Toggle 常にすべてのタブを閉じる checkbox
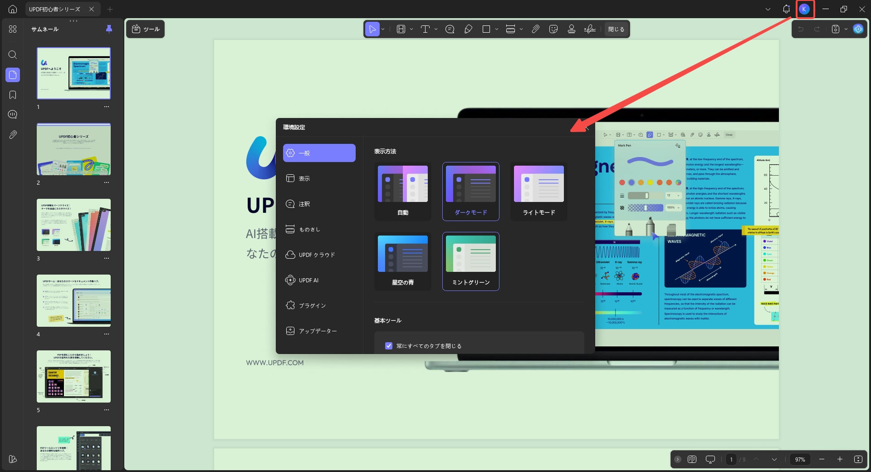The image size is (871, 472). (389, 346)
